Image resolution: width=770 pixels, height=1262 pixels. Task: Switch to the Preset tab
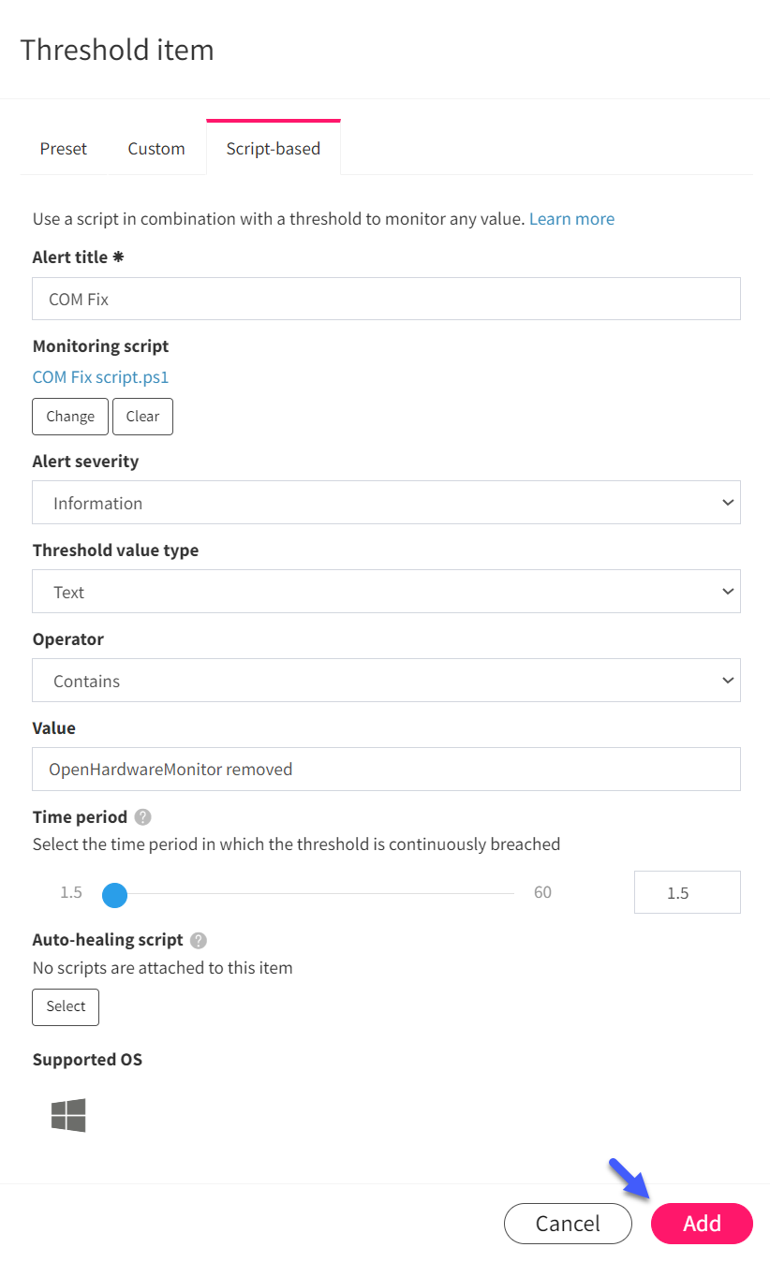point(64,148)
